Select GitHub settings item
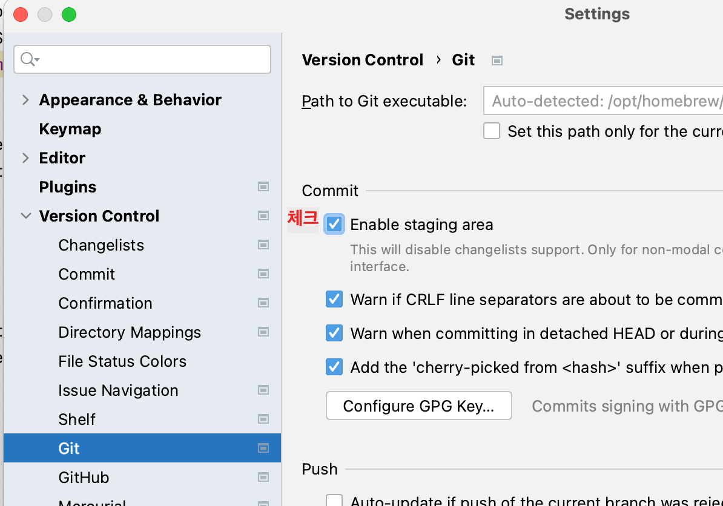723x506 pixels. 84,477
